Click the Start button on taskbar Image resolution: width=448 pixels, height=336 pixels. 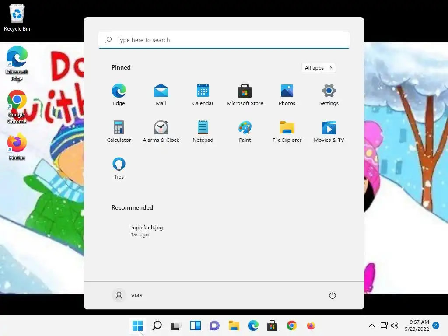click(137, 325)
